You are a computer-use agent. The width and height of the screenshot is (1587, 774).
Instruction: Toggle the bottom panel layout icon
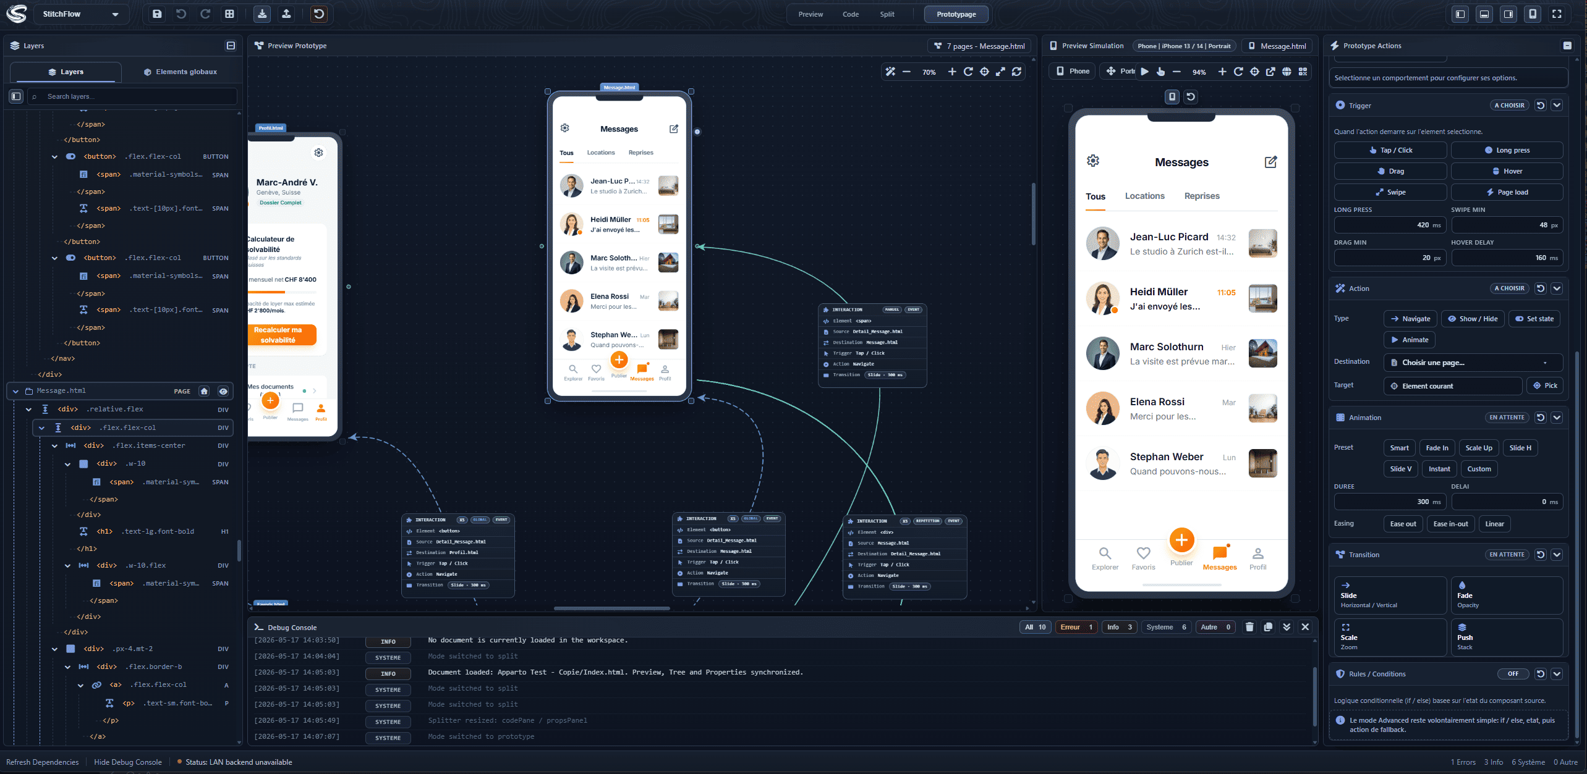click(x=1484, y=14)
